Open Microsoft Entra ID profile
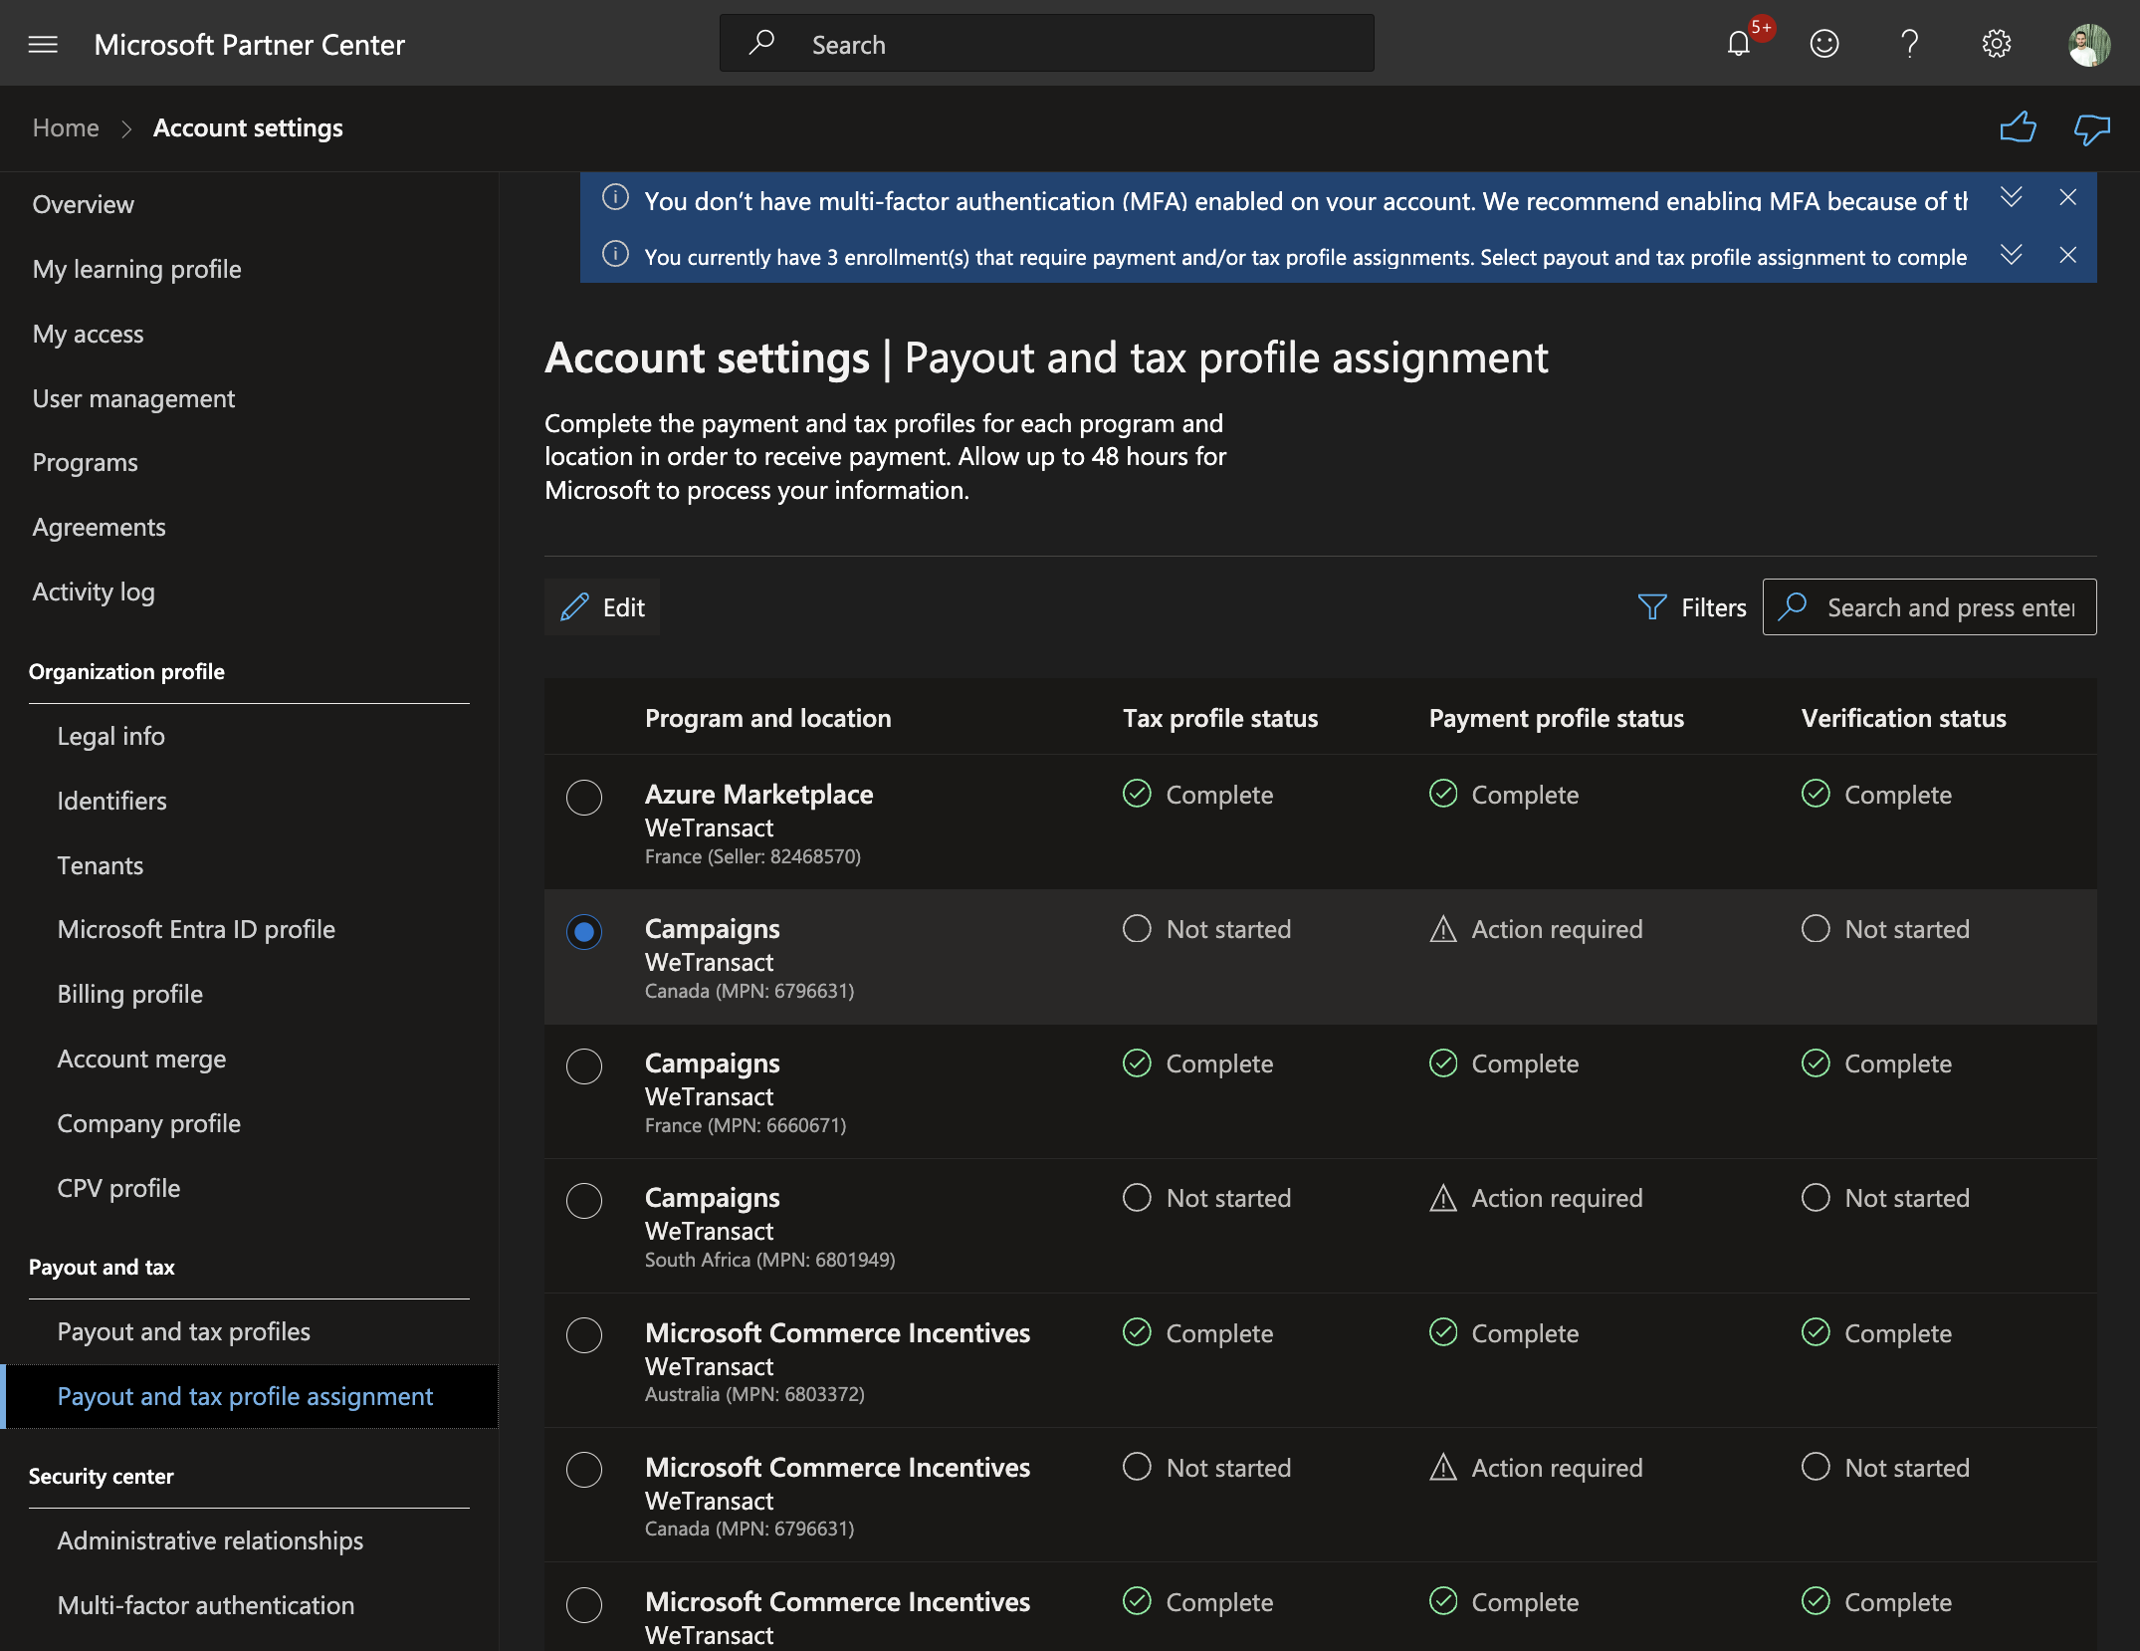This screenshot has width=2140, height=1651. [x=196, y=929]
